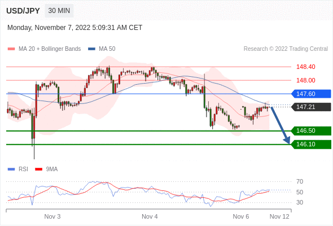333x226 pixels.
Task: Click the black 147.21 current price tag
Action: click(311, 107)
